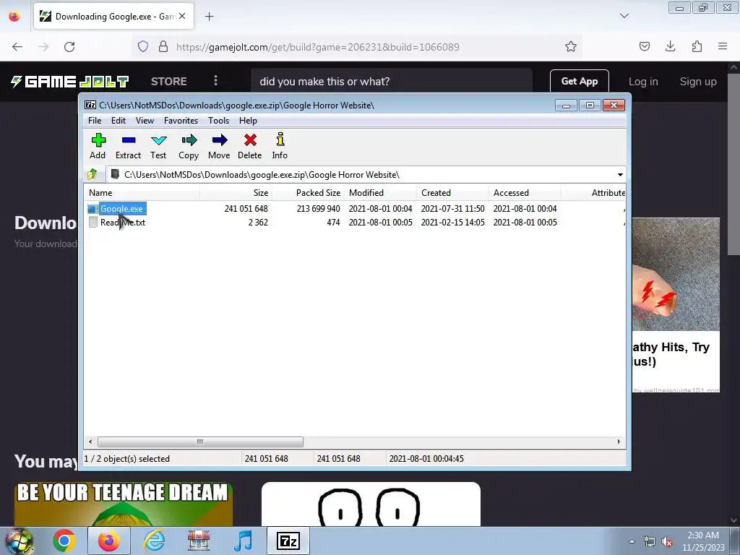Open Firefox tracking protection shield
The width and height of the screenshot is (740, 555).
tap(143, 47)
